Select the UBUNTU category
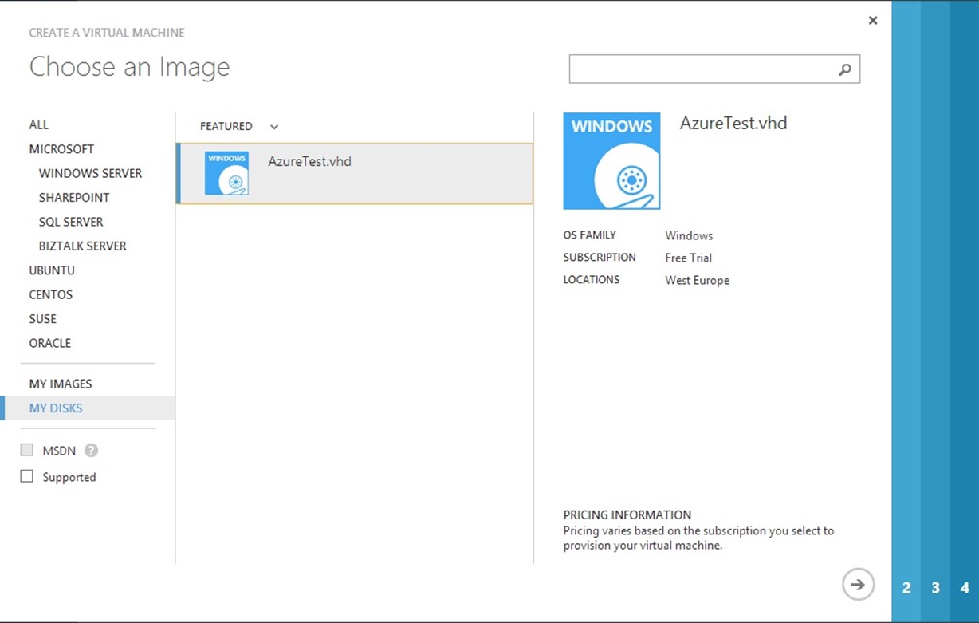The width and height of the screenshot is (979, 623). pyautogui.click(x=52, y=270)
